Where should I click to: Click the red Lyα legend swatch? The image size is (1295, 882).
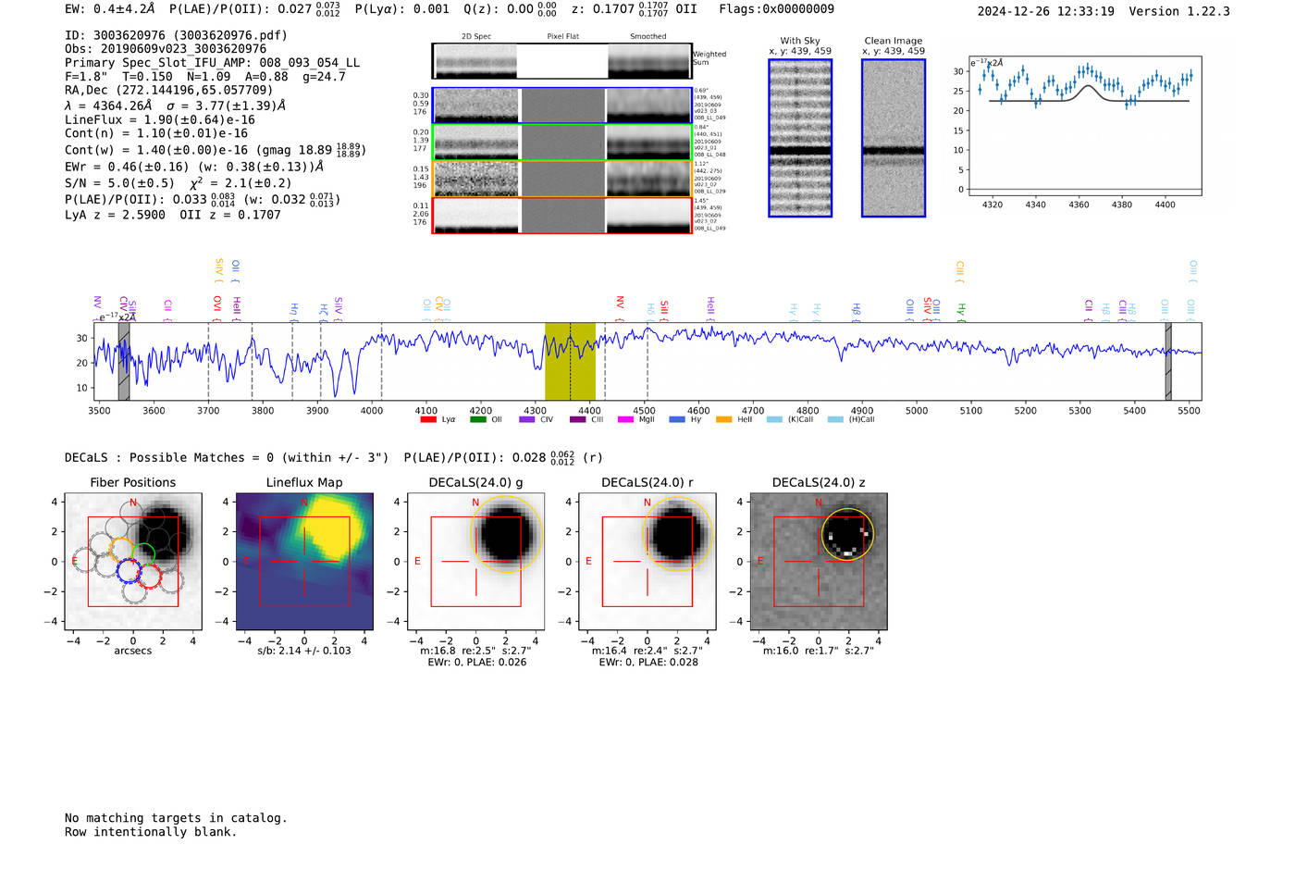[x=428, y=420]
